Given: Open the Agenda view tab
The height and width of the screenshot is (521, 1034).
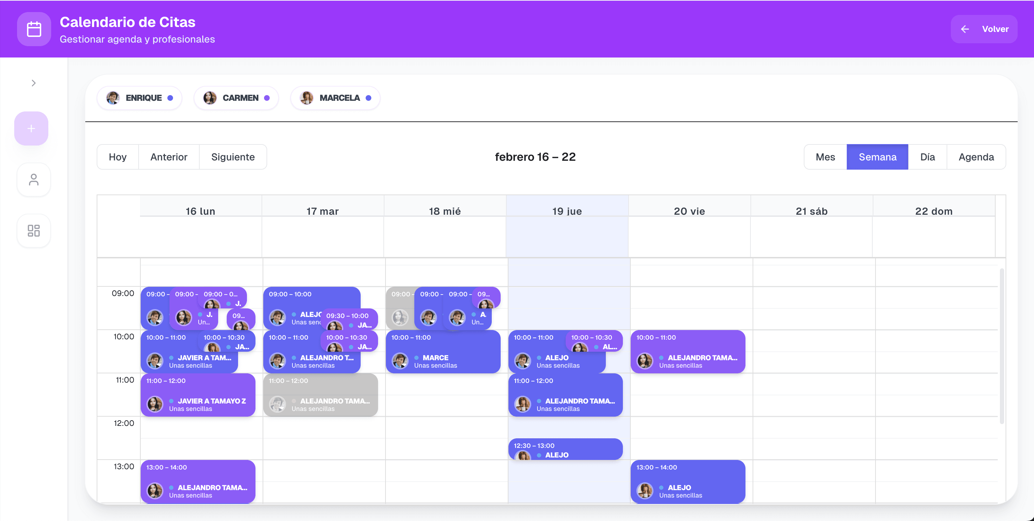Looking at the screenshot, I should pyautogui.click(x=976, y=157).
